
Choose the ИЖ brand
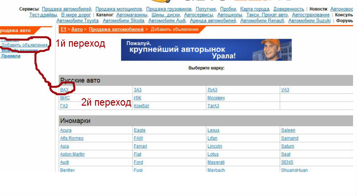pos(137,98)
